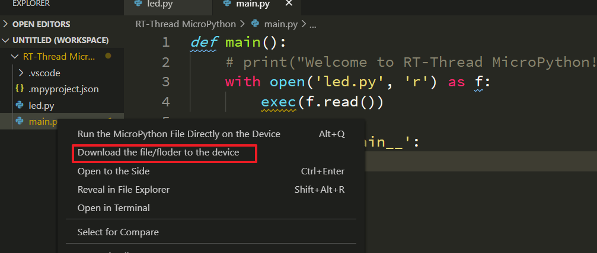This screenshot has height=253, width=597.
Task: Collapse the RT-Thread MicroPython folder
Action: coord(14,57)
